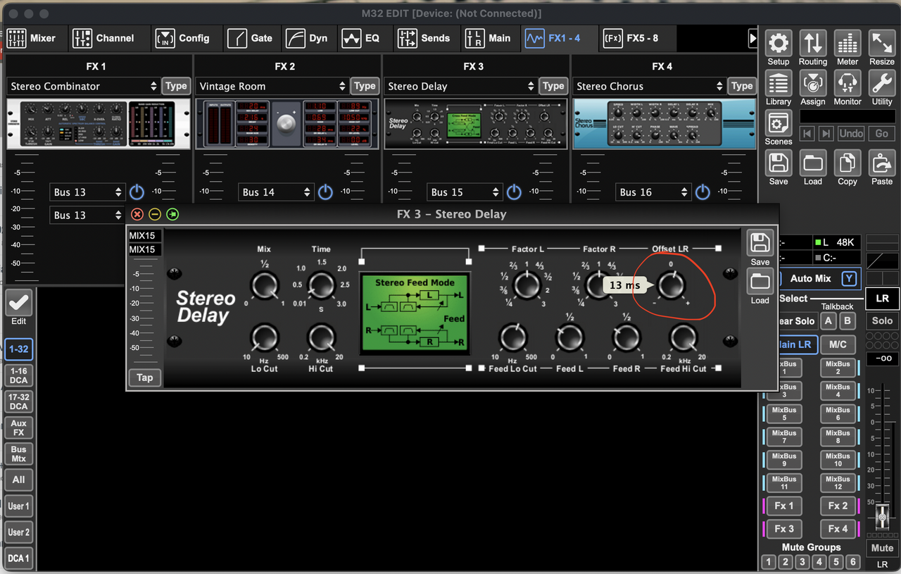Open the FX 2 Vintage Room effect dropdown
This screenshot has height=574, width=901.
[x=272, y=86]
